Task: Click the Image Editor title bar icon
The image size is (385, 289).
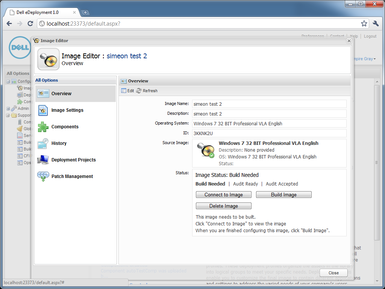Action: point(36,41)
